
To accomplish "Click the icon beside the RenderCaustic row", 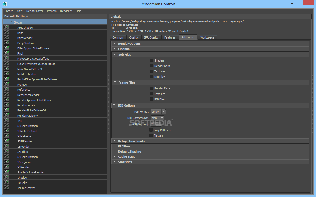I will (x=6, y=105).
